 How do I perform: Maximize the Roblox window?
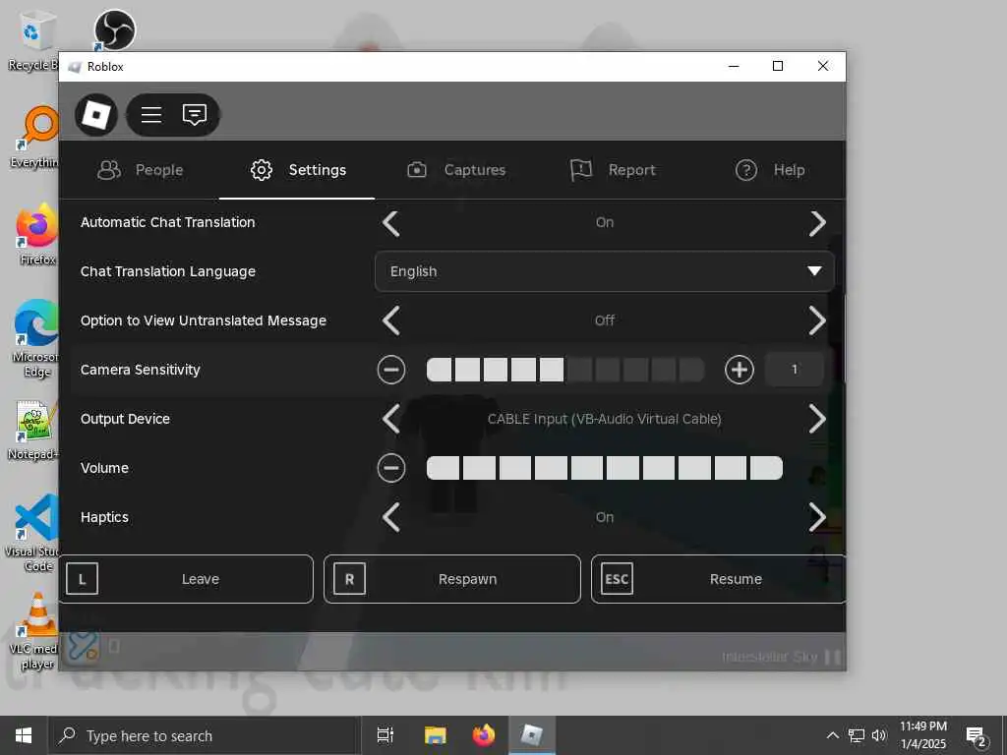click(778, 66)
